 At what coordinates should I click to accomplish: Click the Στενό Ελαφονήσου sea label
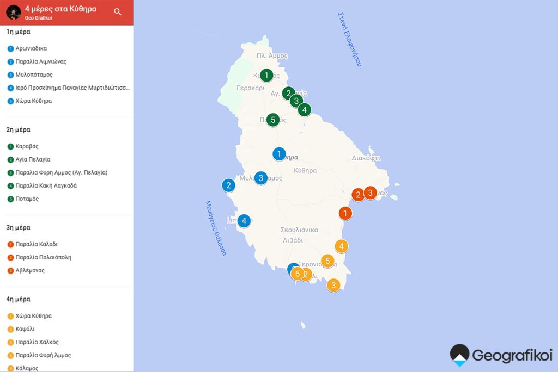[349, 40]
